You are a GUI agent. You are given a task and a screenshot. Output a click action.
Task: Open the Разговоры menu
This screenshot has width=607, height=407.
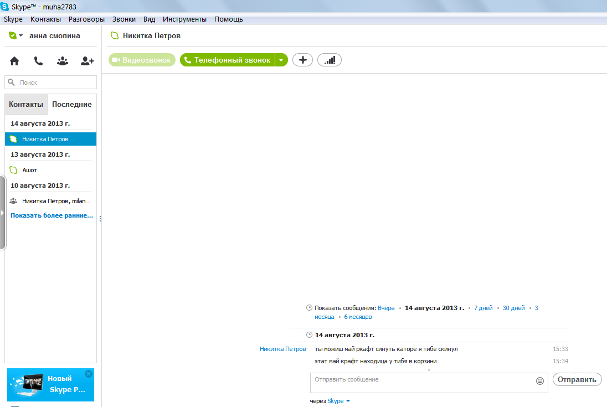(87, 19)
